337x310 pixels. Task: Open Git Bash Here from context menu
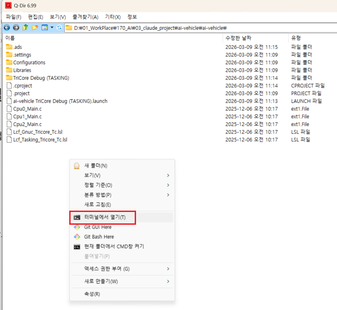(99, 237)
